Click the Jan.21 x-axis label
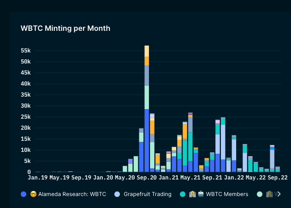Image resolution: width=291 pixels, height=208 pixels. click(x=168, y=178)
